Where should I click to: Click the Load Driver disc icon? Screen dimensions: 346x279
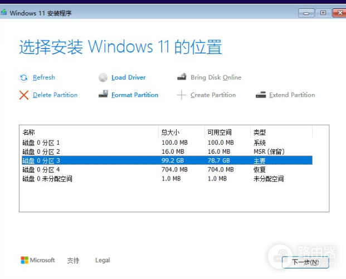point(103,77)
